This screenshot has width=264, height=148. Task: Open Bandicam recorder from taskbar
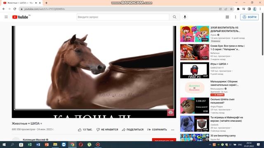98,145
